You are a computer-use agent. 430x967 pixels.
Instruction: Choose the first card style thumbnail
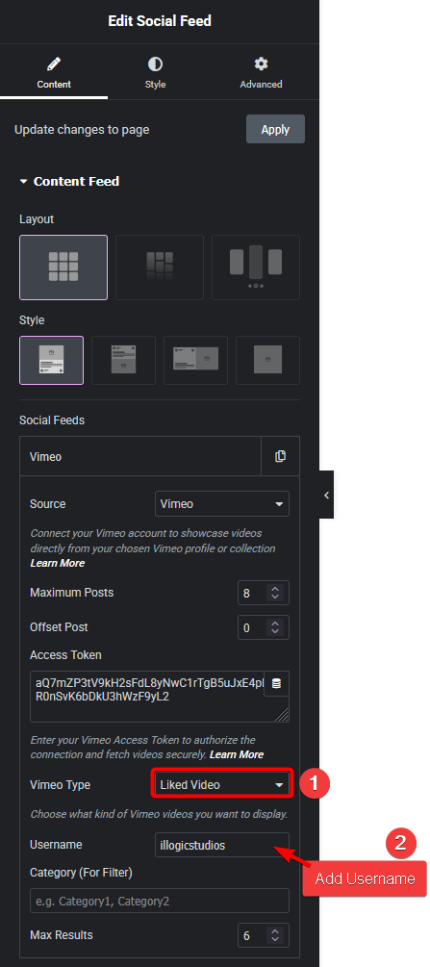(51, 360)
